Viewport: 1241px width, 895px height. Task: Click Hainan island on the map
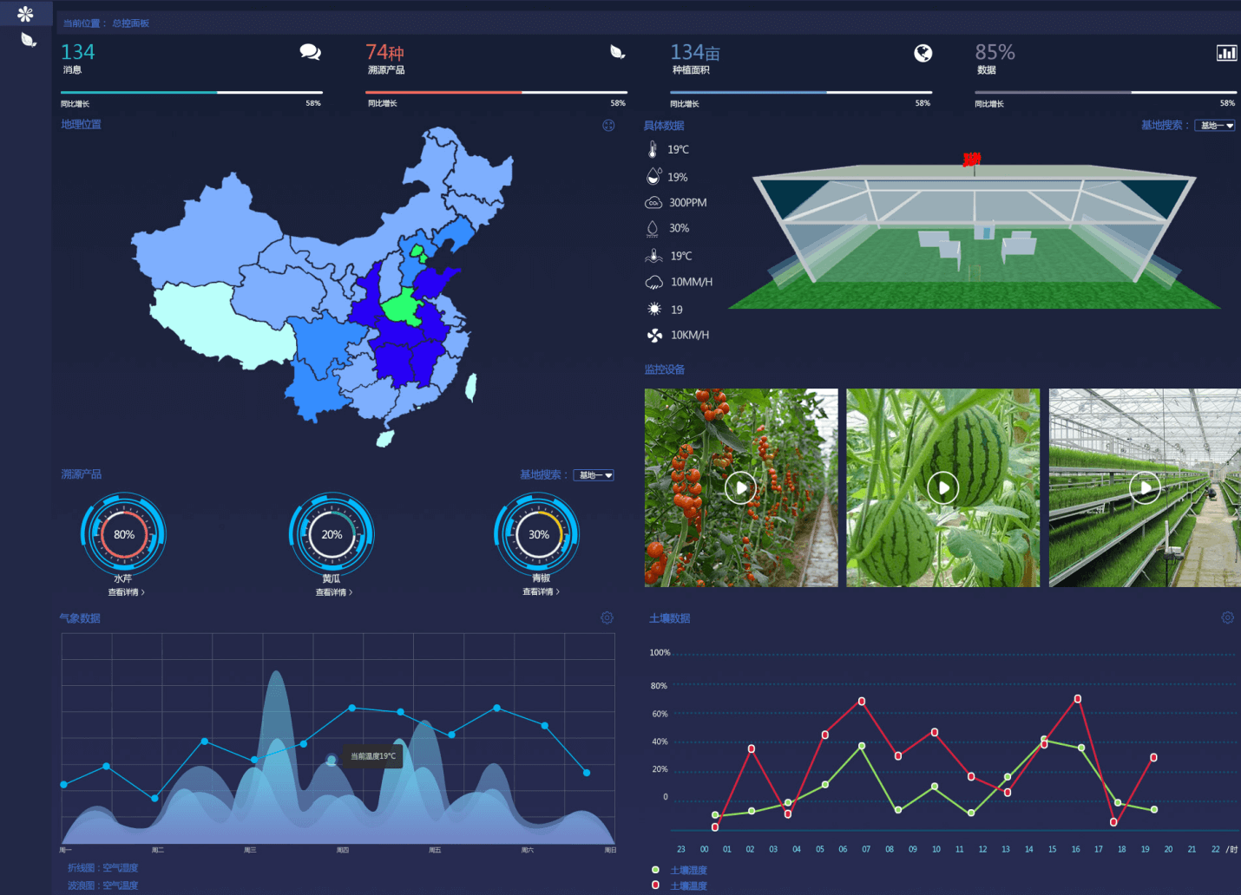click(x=384, y=438)
